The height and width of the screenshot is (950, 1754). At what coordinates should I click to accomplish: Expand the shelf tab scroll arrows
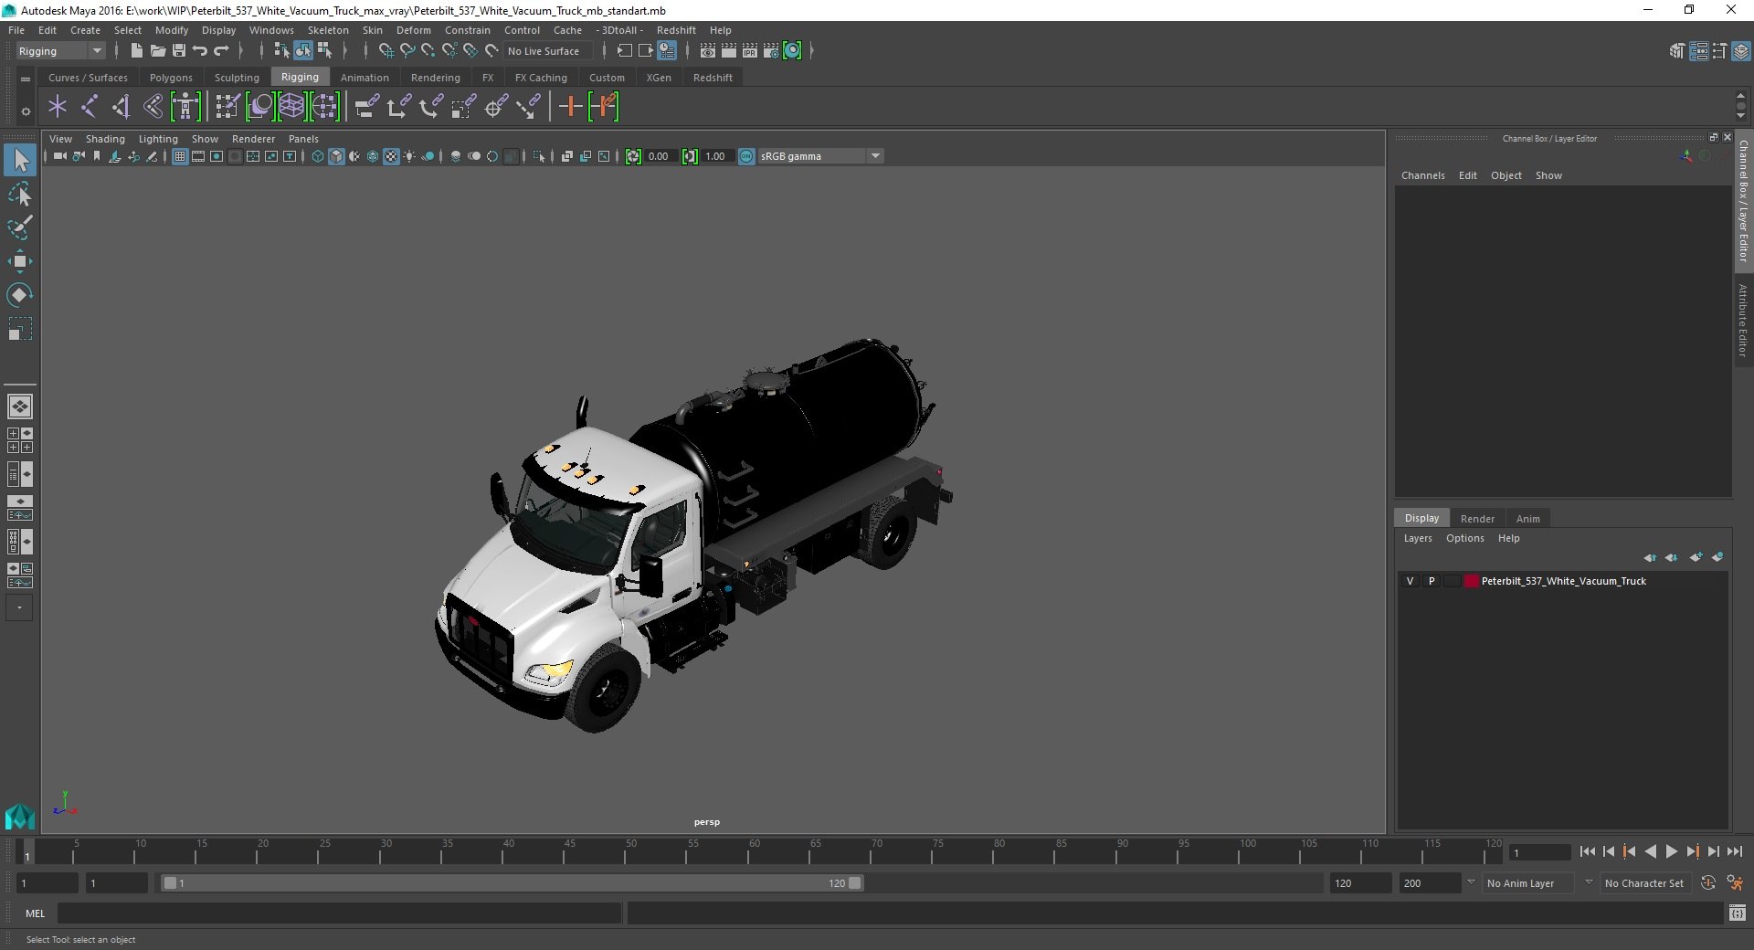point(1740,105)
